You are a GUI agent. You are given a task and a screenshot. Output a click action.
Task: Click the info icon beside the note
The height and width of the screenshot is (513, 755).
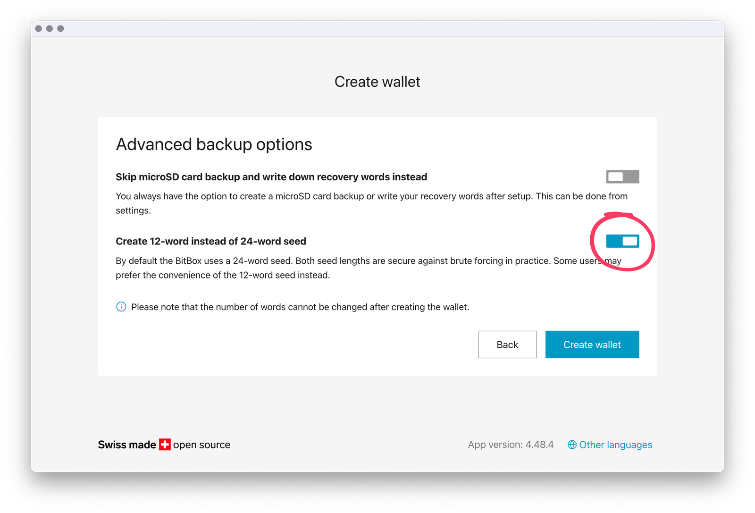point(121,307)
